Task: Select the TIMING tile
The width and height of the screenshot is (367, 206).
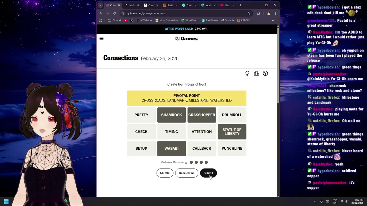Action: 171,132
